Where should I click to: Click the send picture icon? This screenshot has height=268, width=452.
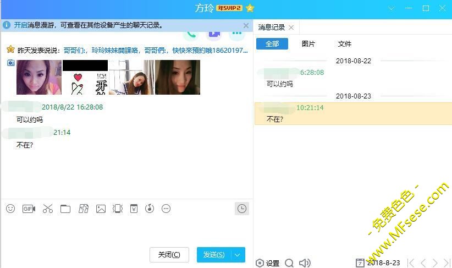click(x=101, y=209)
